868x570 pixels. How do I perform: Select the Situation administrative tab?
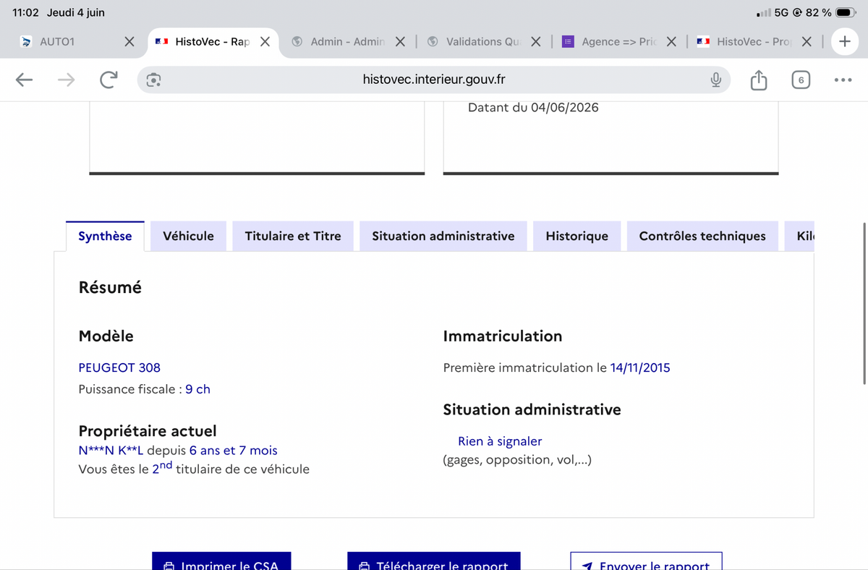tap(443, 236)
